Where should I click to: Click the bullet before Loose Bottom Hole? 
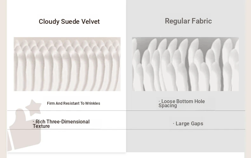pyautogui.click(x=159, y=101)
